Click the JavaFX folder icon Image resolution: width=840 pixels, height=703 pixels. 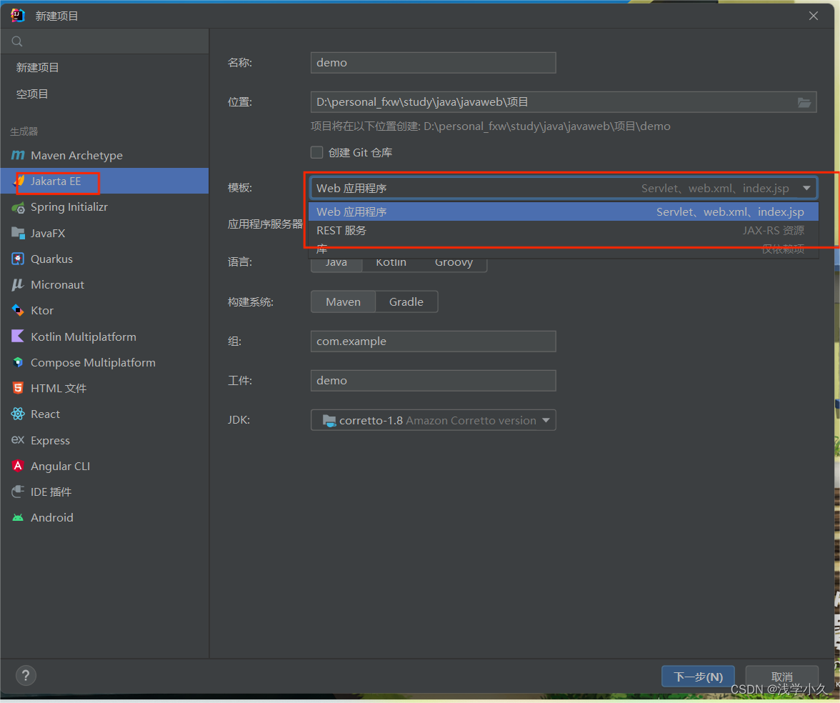(x=18, y=233)
